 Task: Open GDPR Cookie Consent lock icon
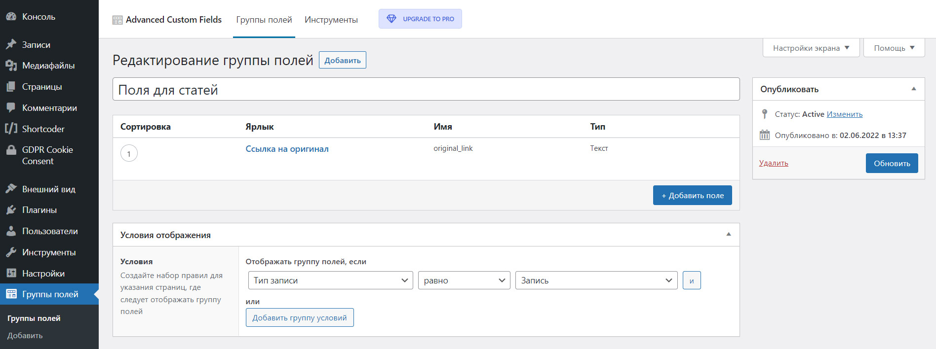pos(11,150)
